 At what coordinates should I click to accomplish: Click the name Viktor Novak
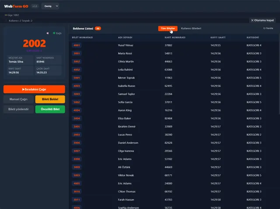point(126,175)
